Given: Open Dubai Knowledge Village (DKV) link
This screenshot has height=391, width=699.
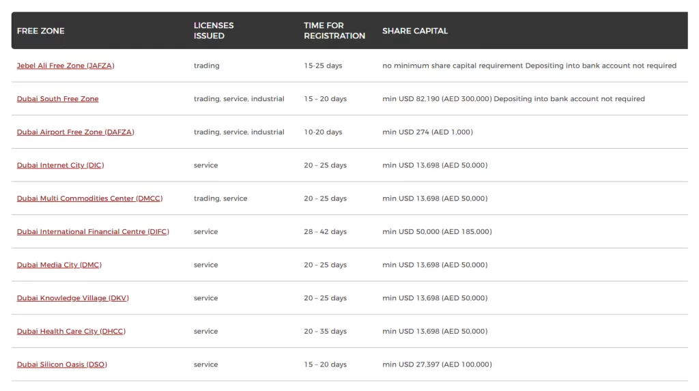Looking at the screenshot, I should (72, 298).
